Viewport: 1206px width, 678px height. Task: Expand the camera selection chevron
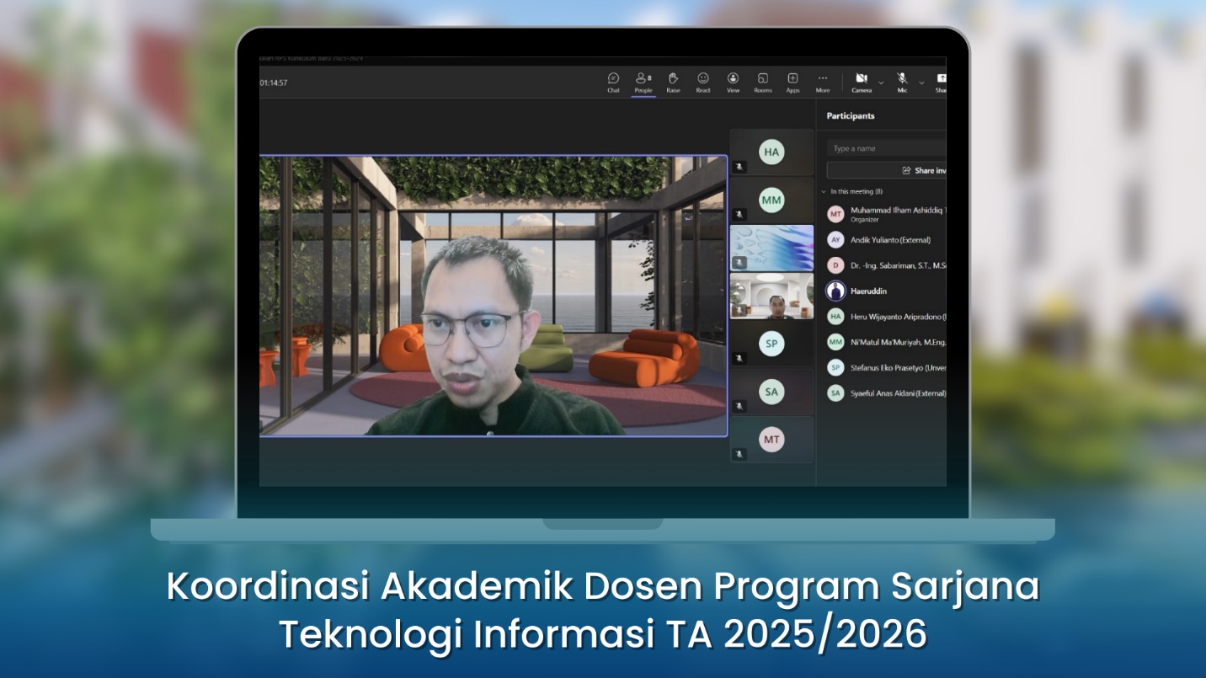click(881, 81)
